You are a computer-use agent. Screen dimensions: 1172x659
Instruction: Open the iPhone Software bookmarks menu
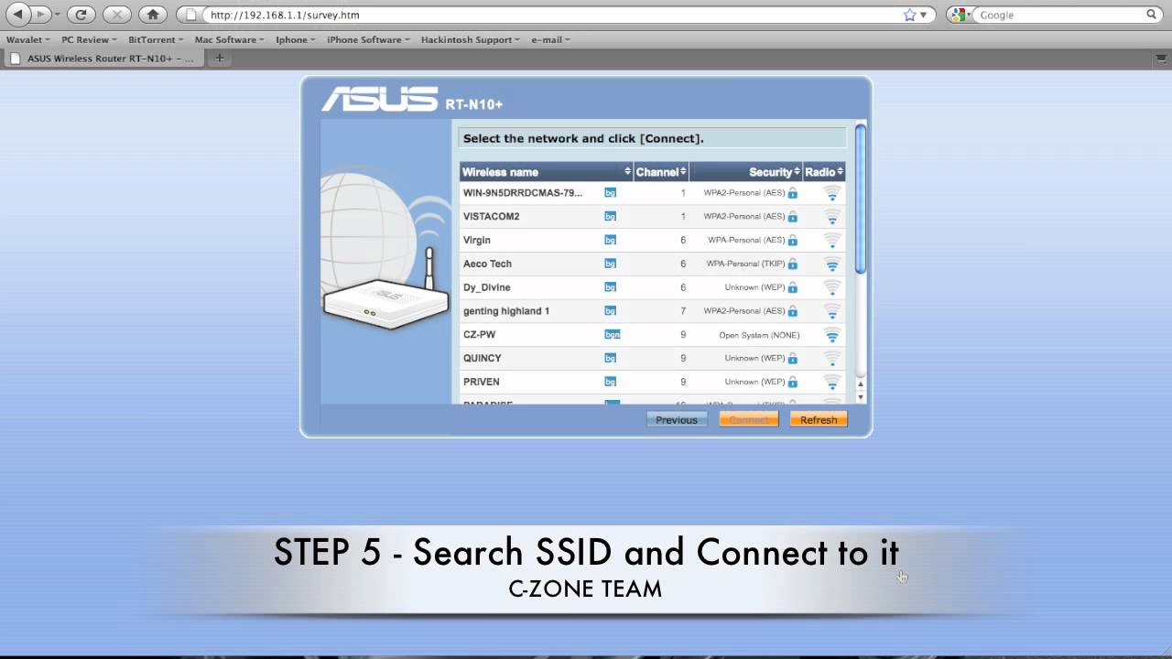(x=368, y=39)
